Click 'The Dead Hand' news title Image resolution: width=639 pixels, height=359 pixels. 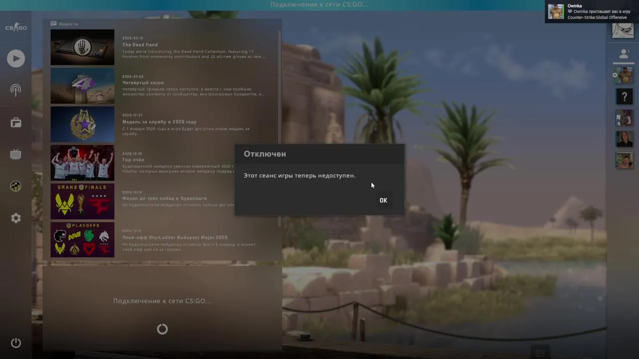[140, 45]
